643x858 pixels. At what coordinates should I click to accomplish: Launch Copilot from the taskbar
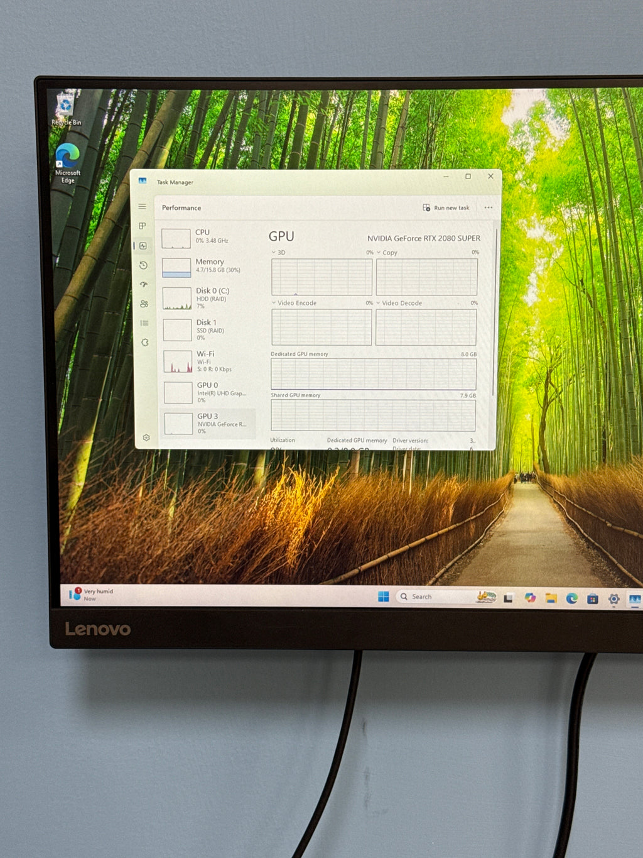pyautogui.click(x=530, y=598)
